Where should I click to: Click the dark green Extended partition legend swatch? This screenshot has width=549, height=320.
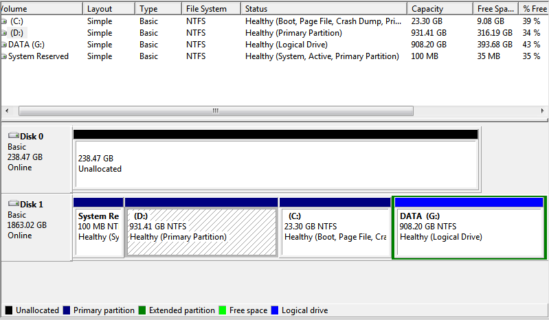point(142,310)
